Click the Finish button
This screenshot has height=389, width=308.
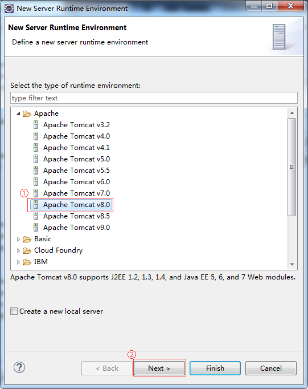[215, 368]
